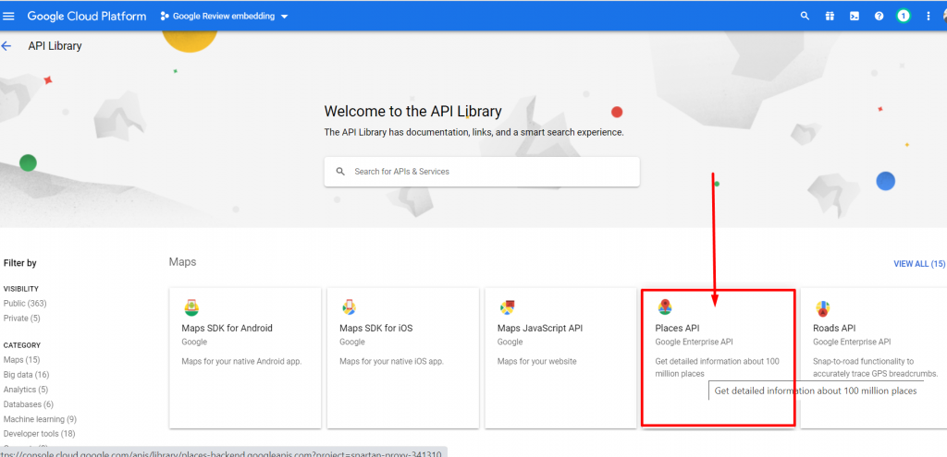Click 'Google Enterprise API' under Places API
Screen dimensions: 947x457
(694, 342)
